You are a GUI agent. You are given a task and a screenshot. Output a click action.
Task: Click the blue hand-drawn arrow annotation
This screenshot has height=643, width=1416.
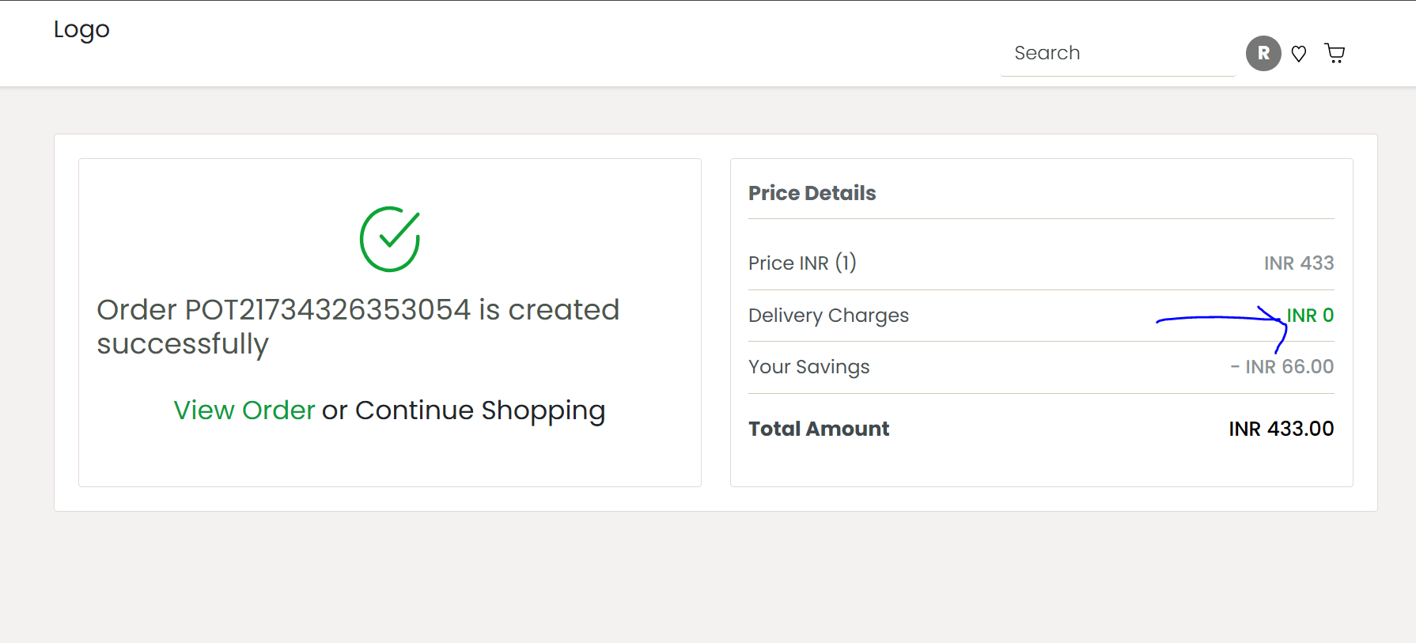click(x=1221, y=328)
